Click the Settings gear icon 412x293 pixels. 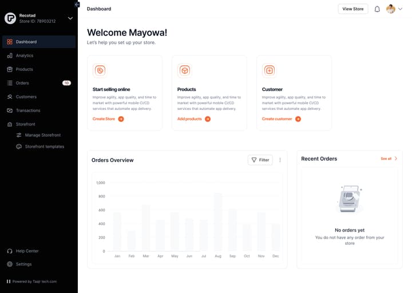coord(10,264)
